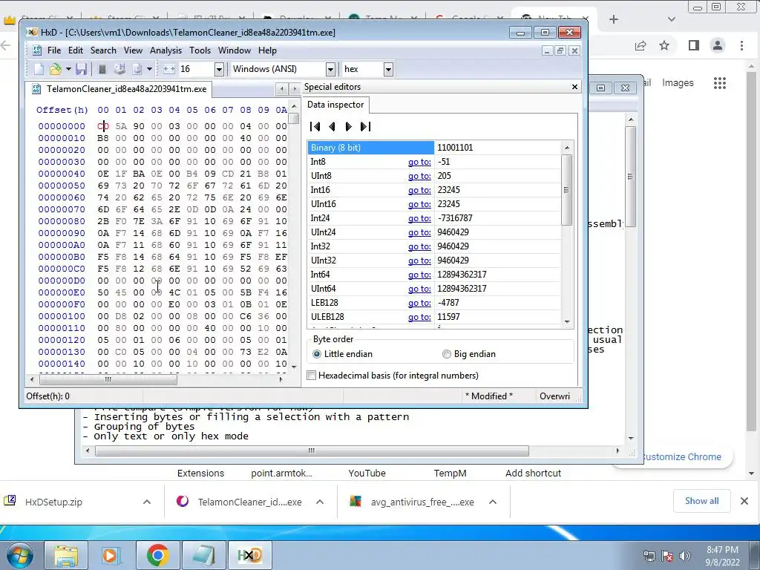760x570 pixels.
Task: Open a disk from the HxD toolbar
Action: pos(119,69)
